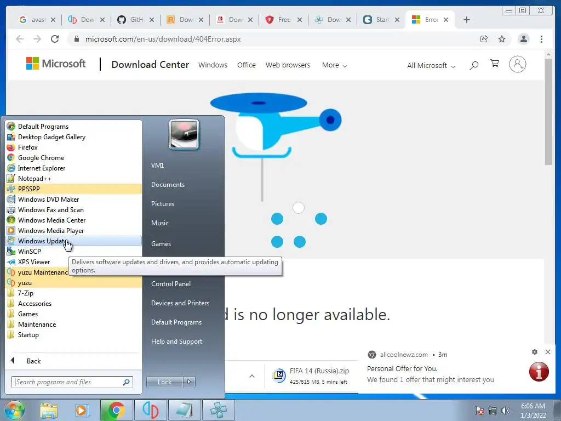The image size is (561, 421).
Task: Open Devices and Printers
Action: click(x=180, y=303)
